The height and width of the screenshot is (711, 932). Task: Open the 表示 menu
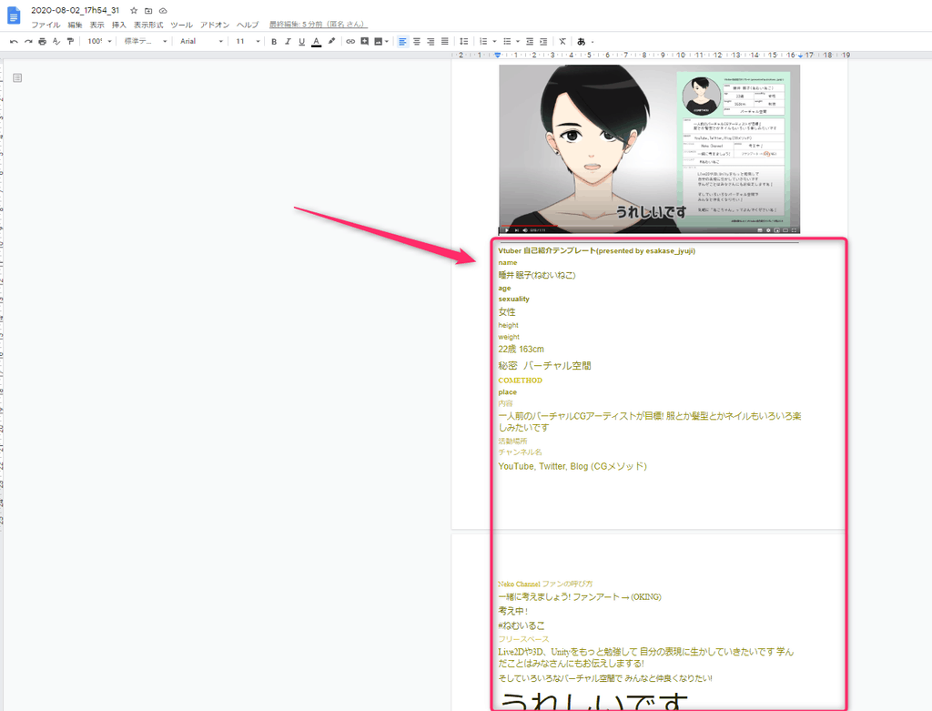pos(96,25)
